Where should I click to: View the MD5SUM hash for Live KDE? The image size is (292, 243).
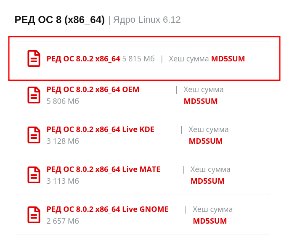206,141
